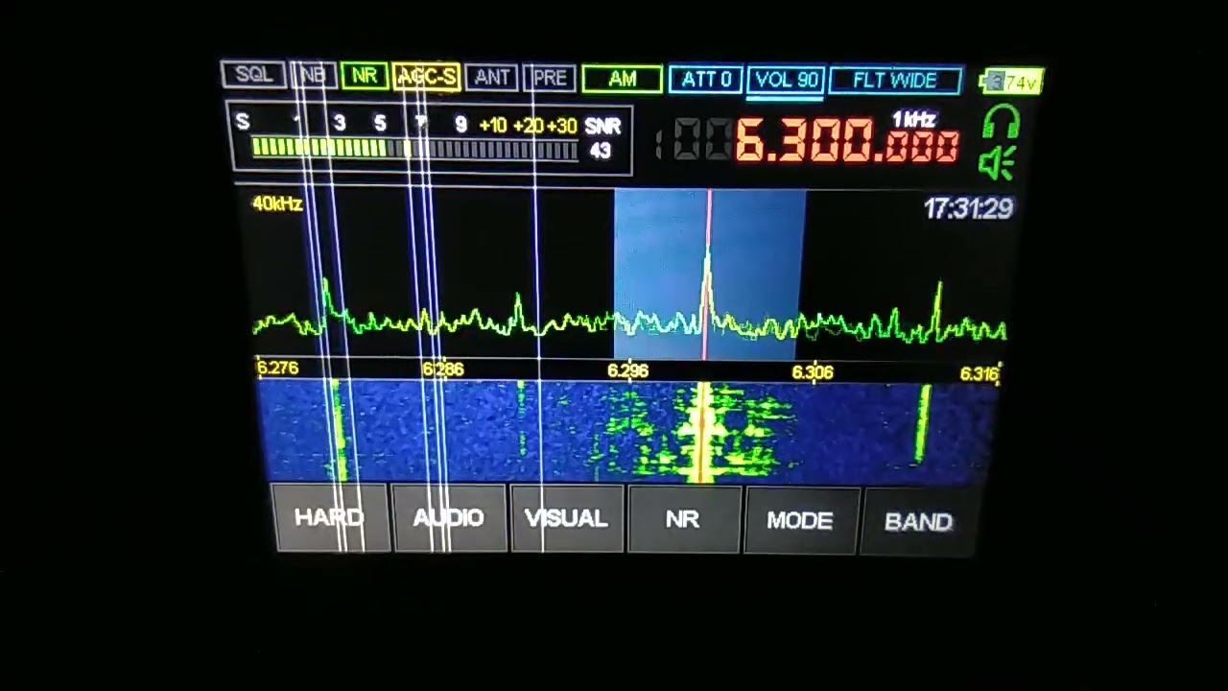The image size is (1228, 691).
Task: Toggle the NB noise blanker
Action: (313, 76)
